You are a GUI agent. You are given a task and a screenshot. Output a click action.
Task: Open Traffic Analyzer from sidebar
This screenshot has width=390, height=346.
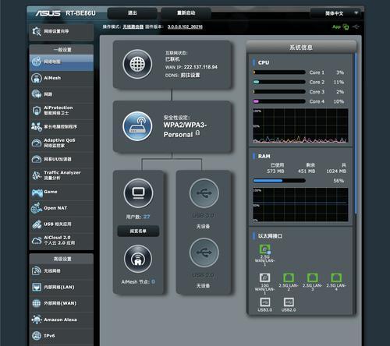point(62,175)
